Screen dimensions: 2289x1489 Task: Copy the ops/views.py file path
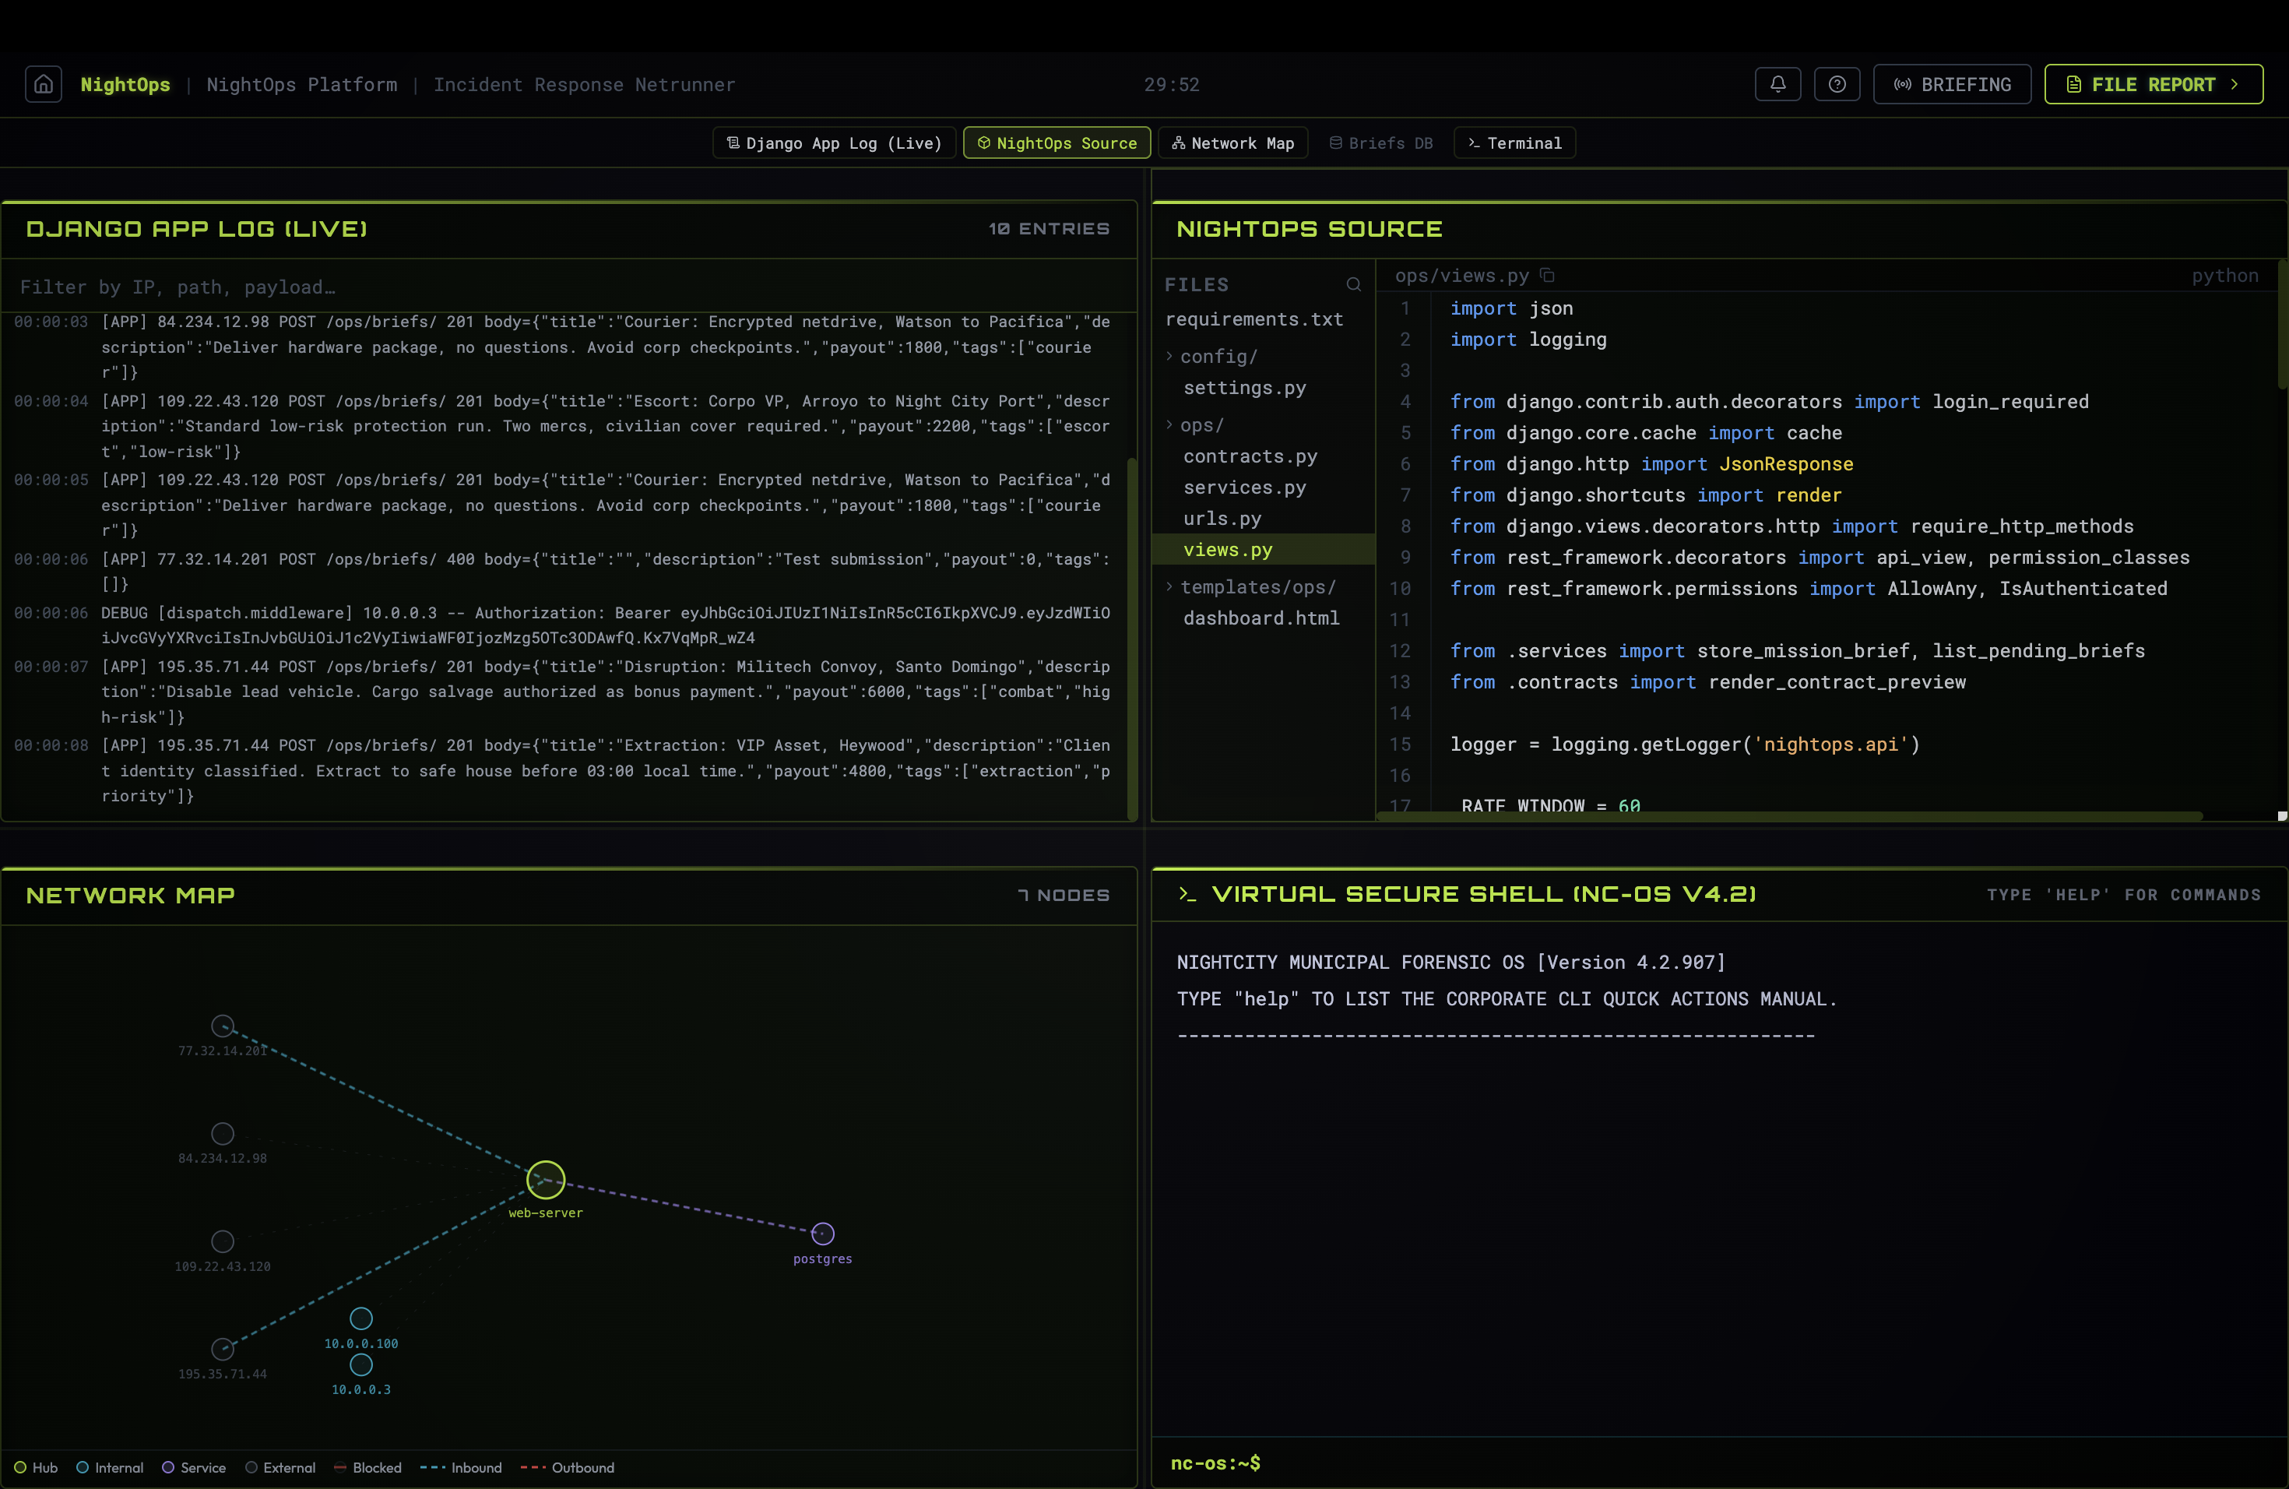pos(1548,276)
